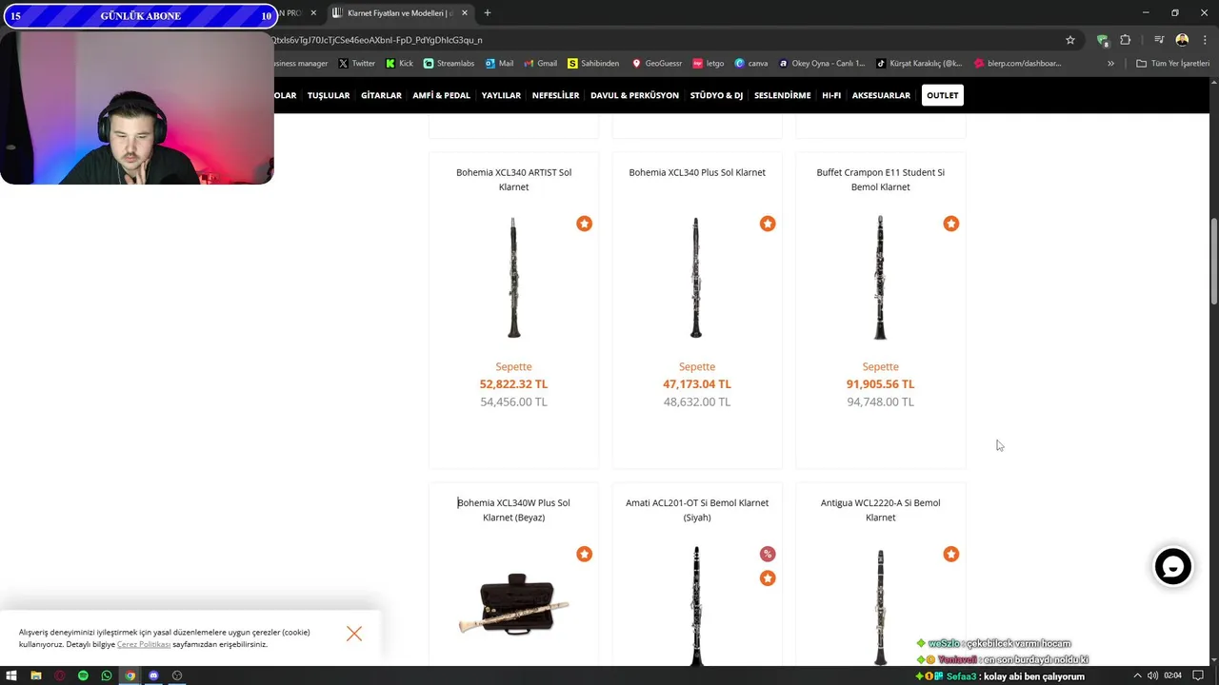Add Bohemia XCL340 Plus Sol to favorites star
Screen dimensions: 1219x685
click(x=768, y=224)
